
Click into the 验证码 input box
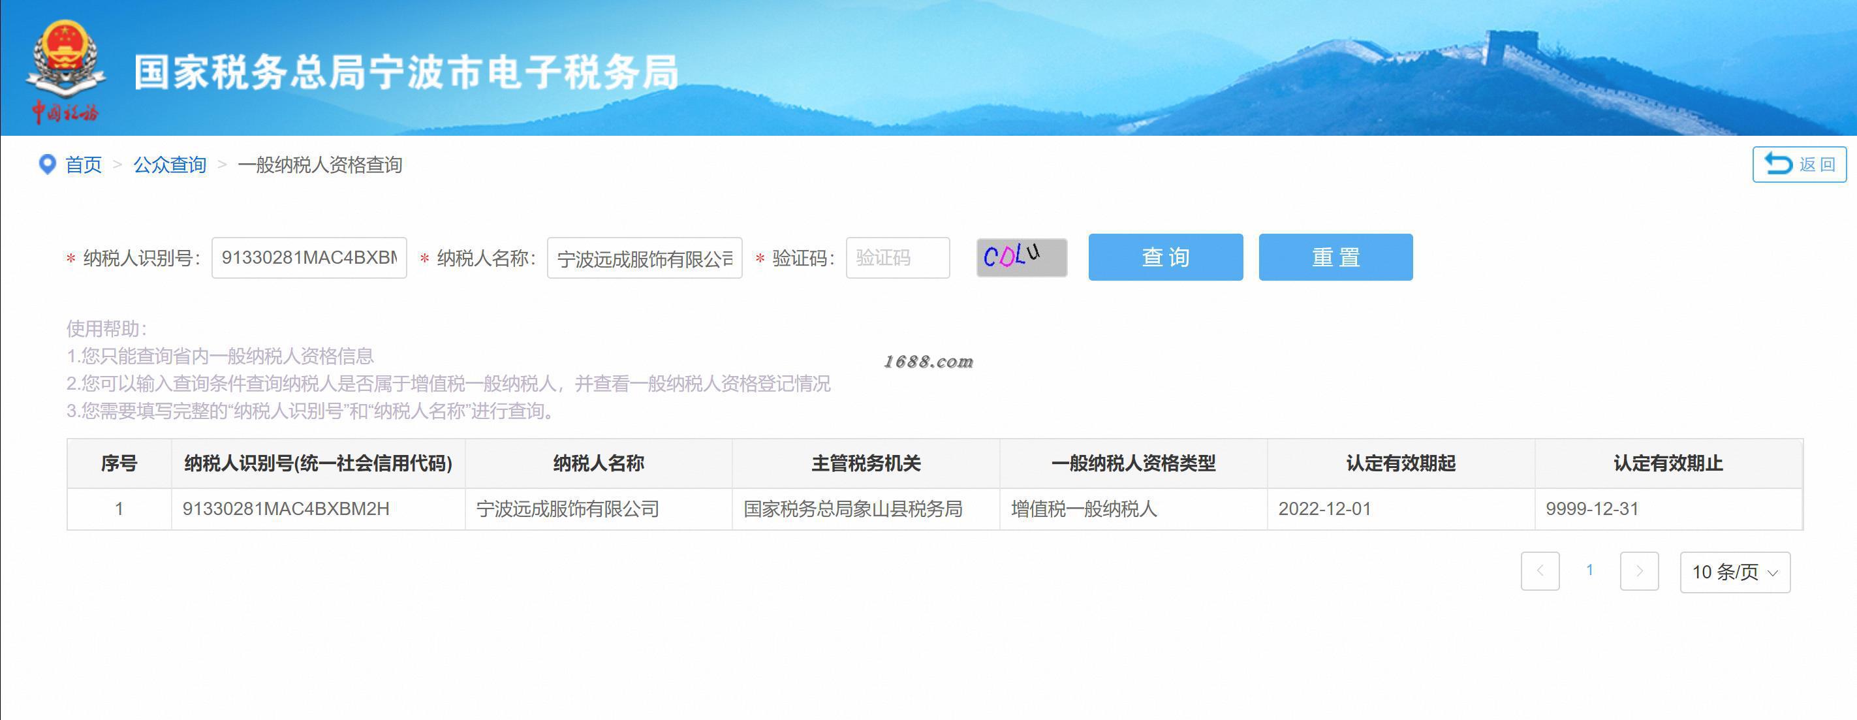coord(897,258)
